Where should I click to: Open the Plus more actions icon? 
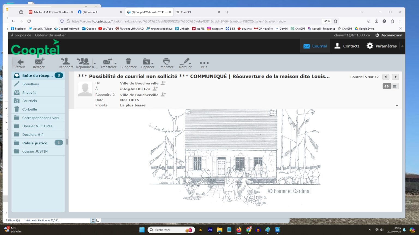[204, 63]
